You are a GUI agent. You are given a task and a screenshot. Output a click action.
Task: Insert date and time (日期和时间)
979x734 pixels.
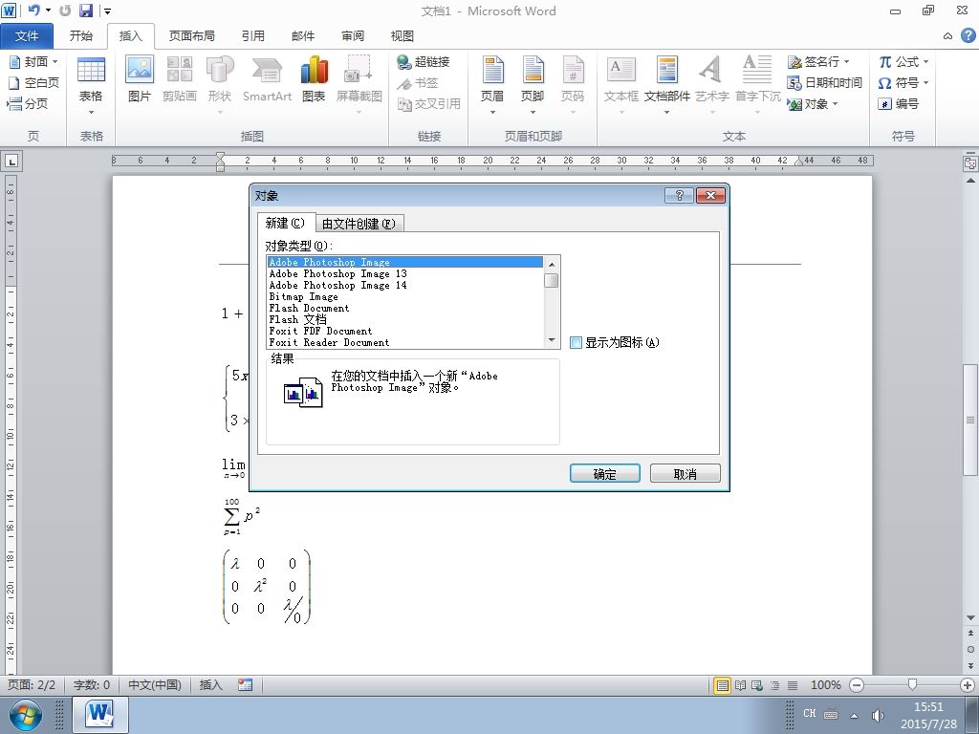824,82
